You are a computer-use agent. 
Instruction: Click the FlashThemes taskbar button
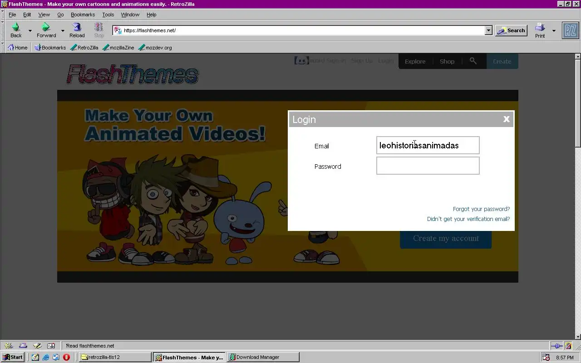click(189, 357)
